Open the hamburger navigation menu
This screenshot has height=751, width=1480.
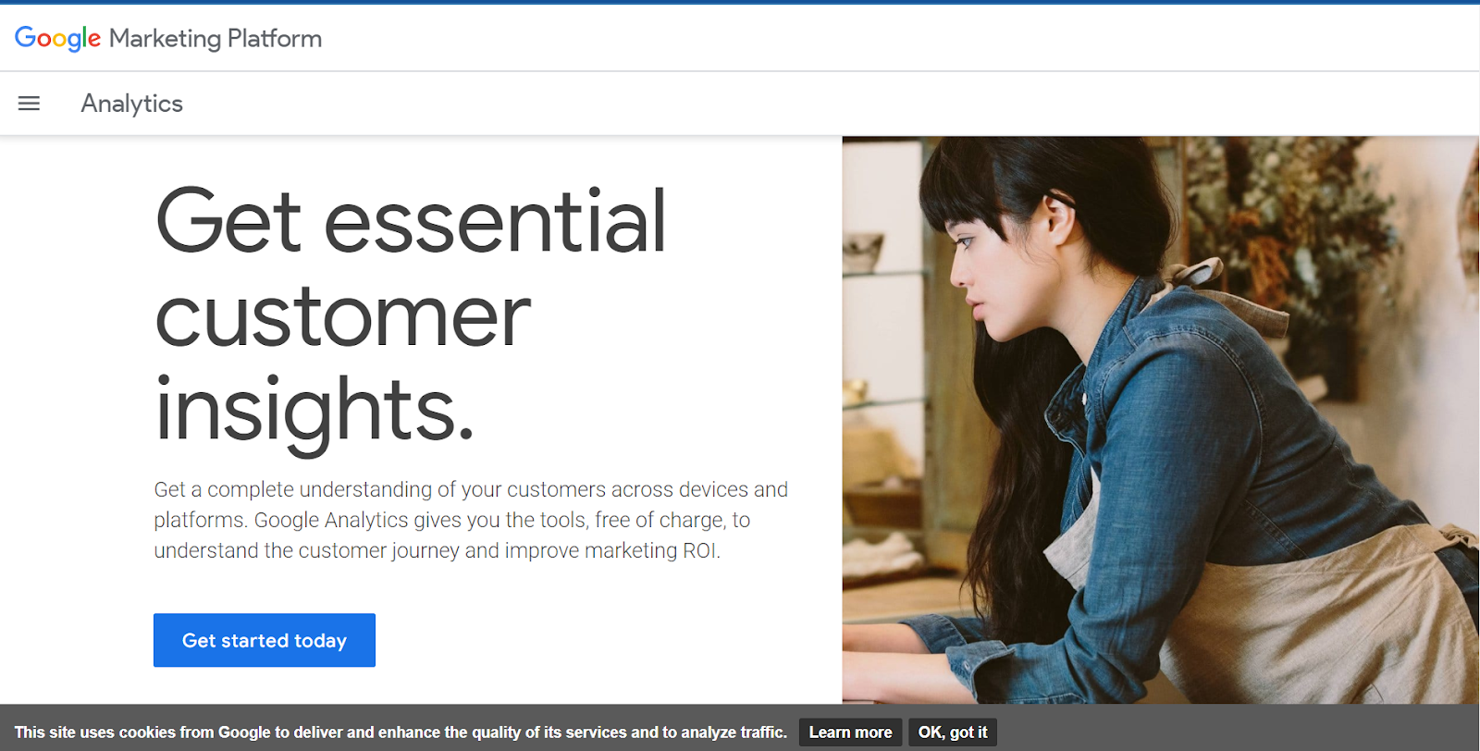[x=29, y=104]
